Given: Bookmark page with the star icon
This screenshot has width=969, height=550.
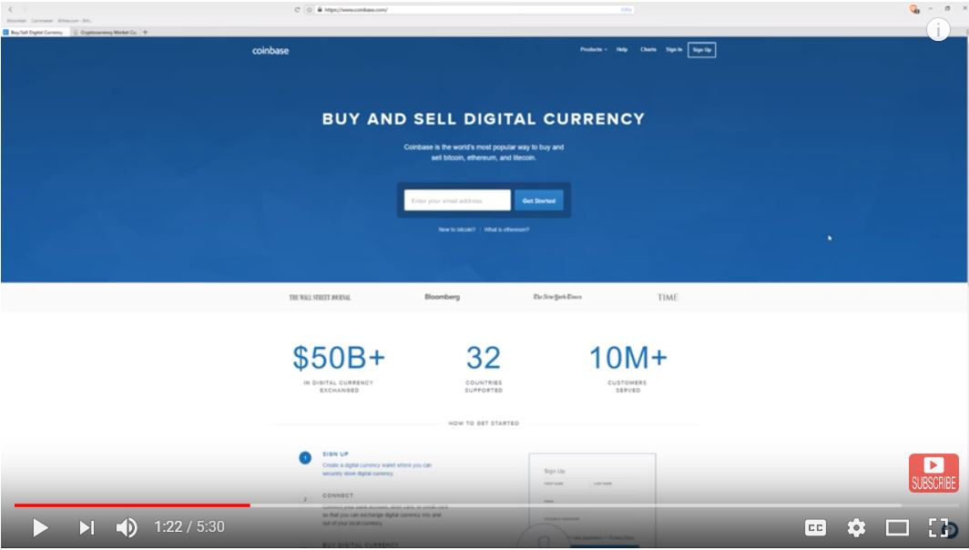Looking at the screenshot, I should [x=310, y=10].
